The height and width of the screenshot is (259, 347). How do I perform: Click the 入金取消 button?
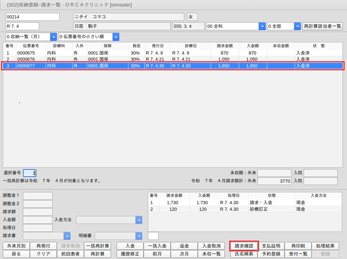point(211,246)
